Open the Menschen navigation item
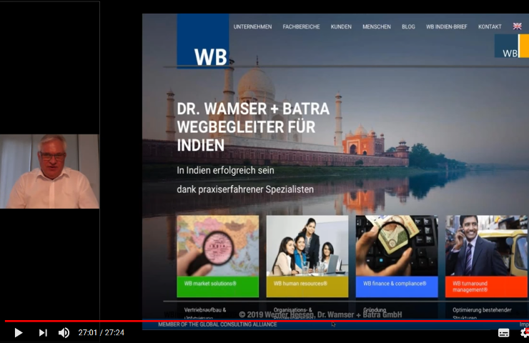The width and height of the screenshot is (529, 343). point(376,26)
